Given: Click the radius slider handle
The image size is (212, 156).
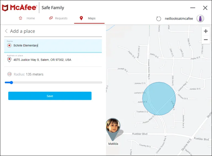Looking at the screenshot, I should point(11,82).
